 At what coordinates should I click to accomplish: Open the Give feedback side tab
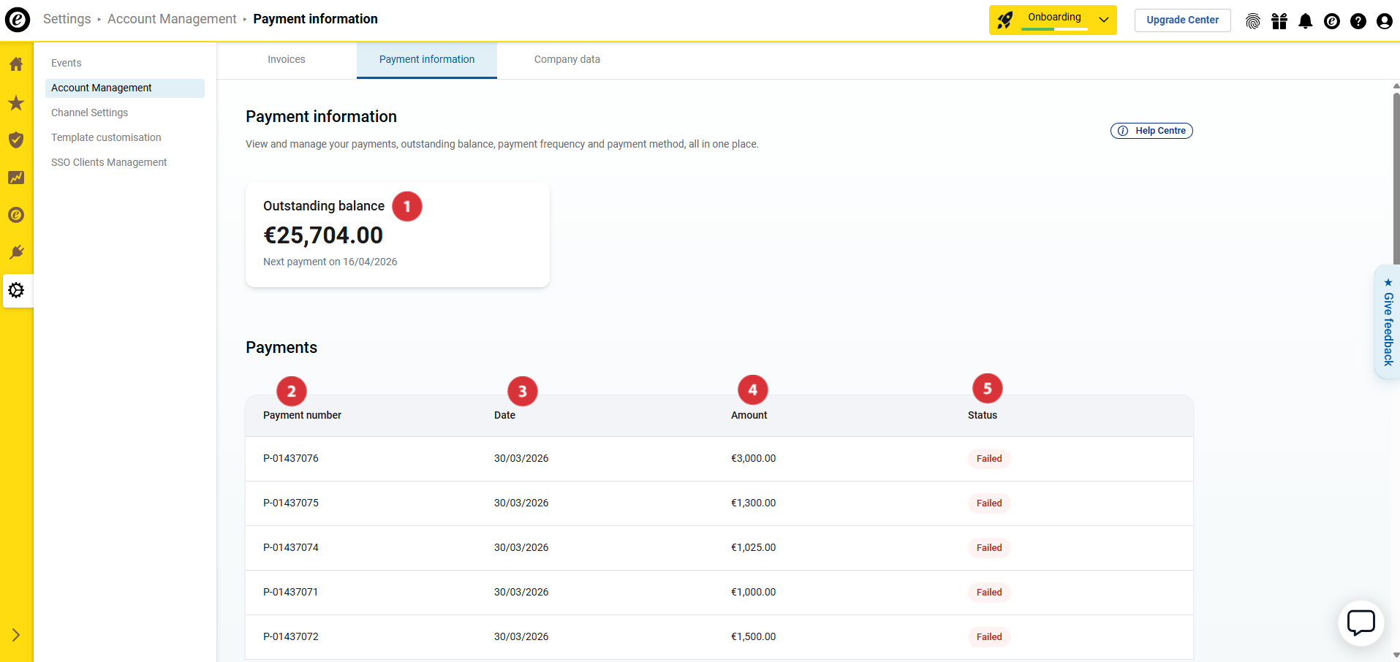point(1388,322)
